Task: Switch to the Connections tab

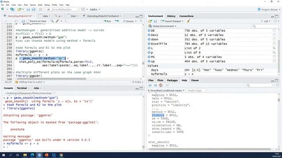Action: [186, 16]
